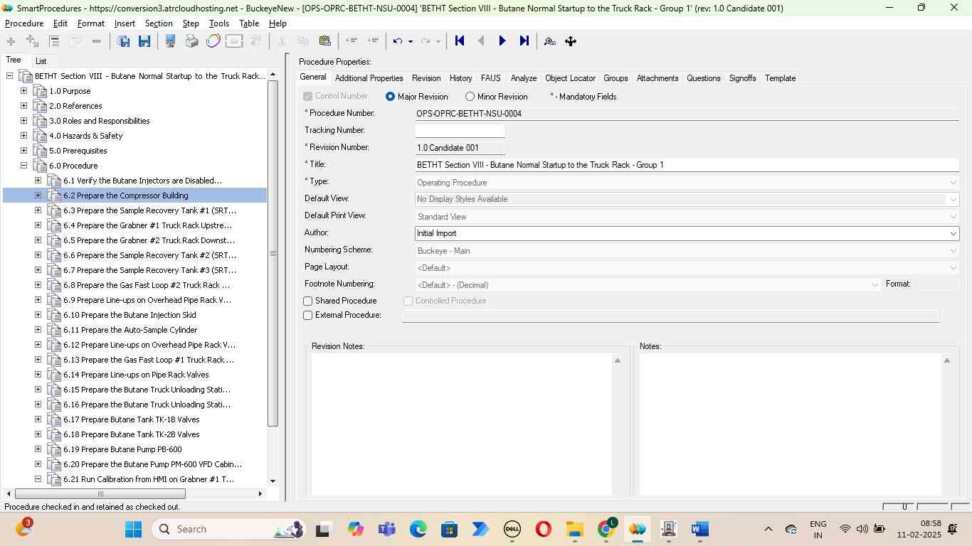The width and height of the screenshot is (972, 546).
Task: Go to next item with blue arrow
Action: [x=502, y=41]
